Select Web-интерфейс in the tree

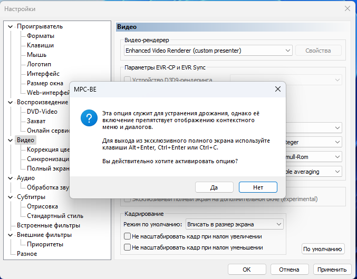pos(48,93)
